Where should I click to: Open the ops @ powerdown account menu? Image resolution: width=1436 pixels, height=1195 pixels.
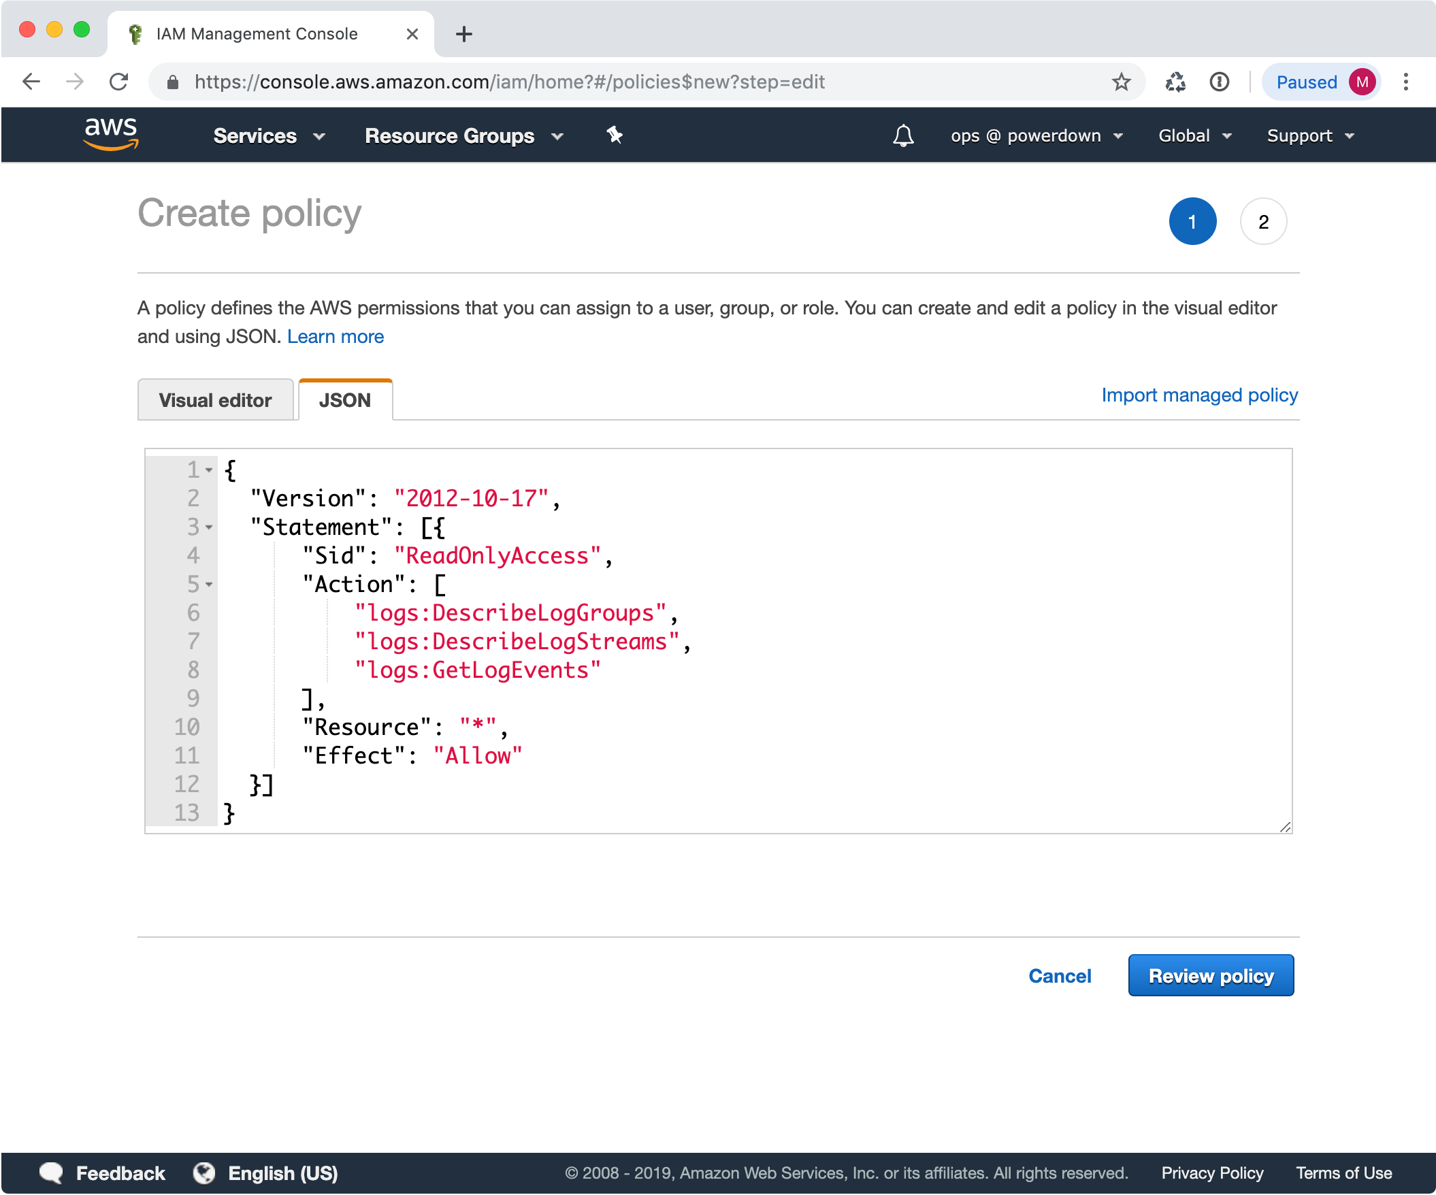coord(1037,135)
